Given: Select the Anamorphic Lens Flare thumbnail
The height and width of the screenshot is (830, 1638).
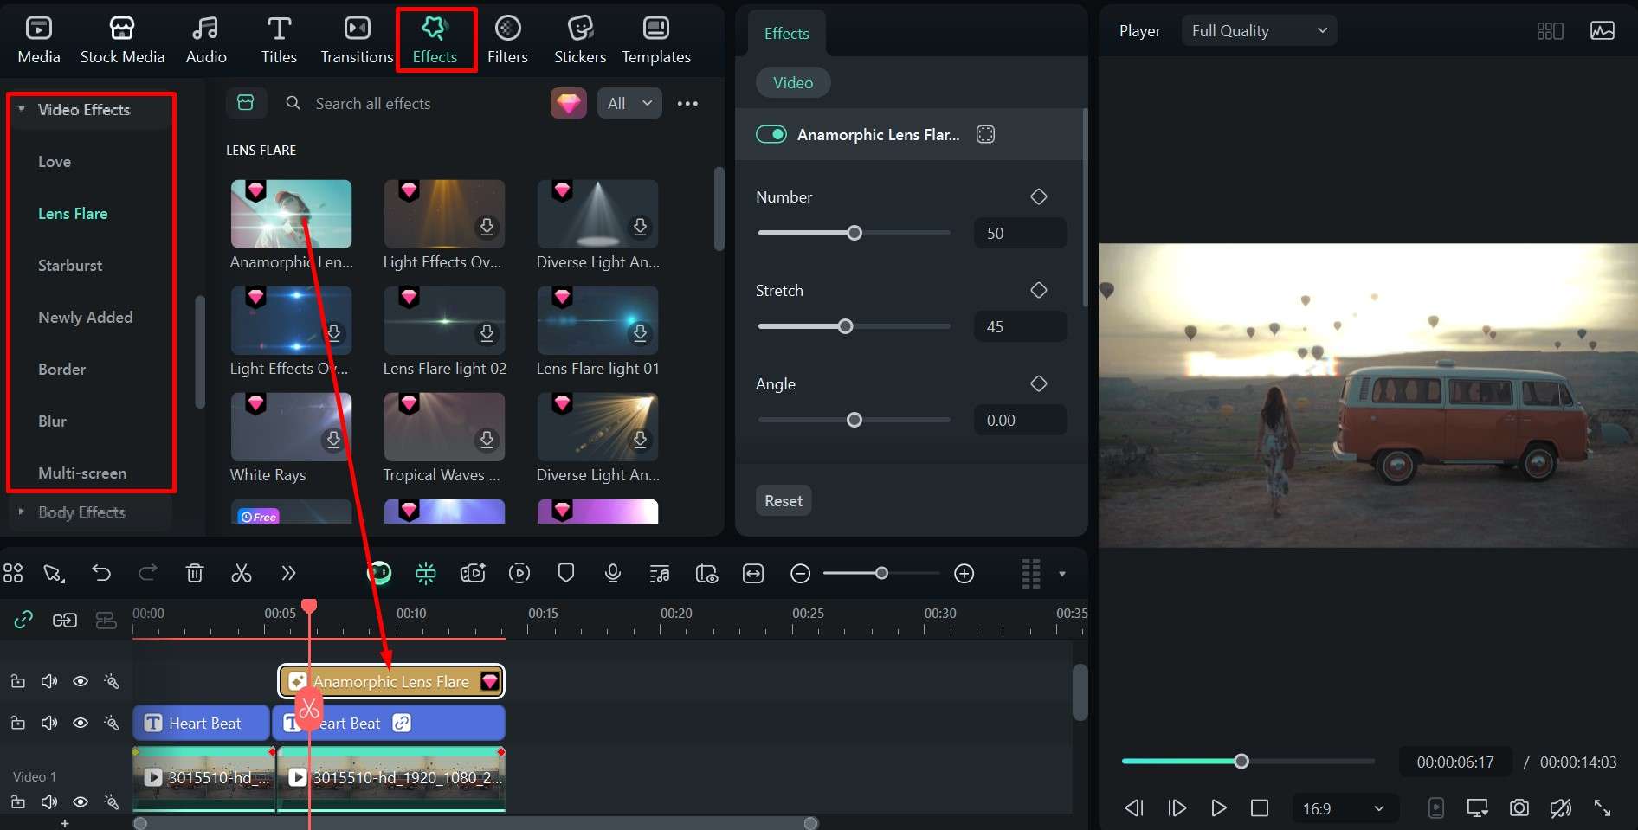Looking at the screenshot, I should tap(291, 214).
